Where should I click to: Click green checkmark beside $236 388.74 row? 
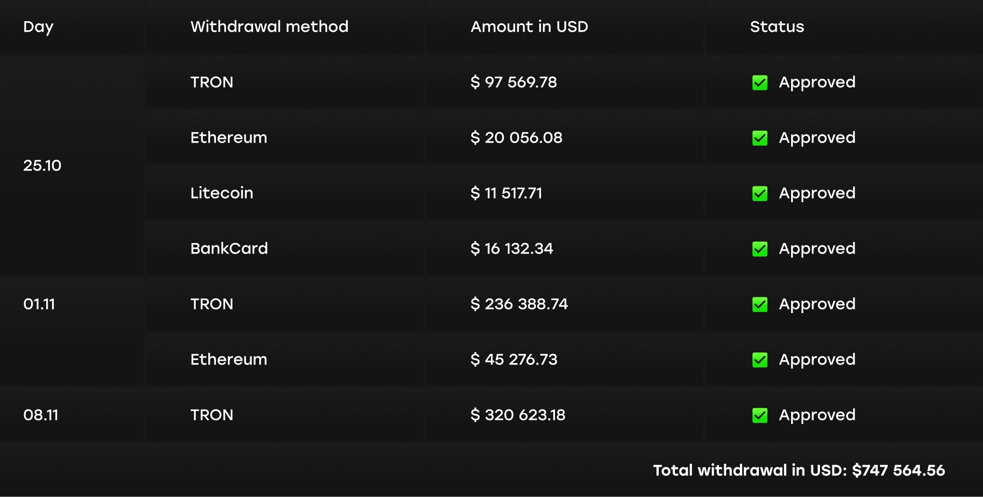(x=760, y=304)
